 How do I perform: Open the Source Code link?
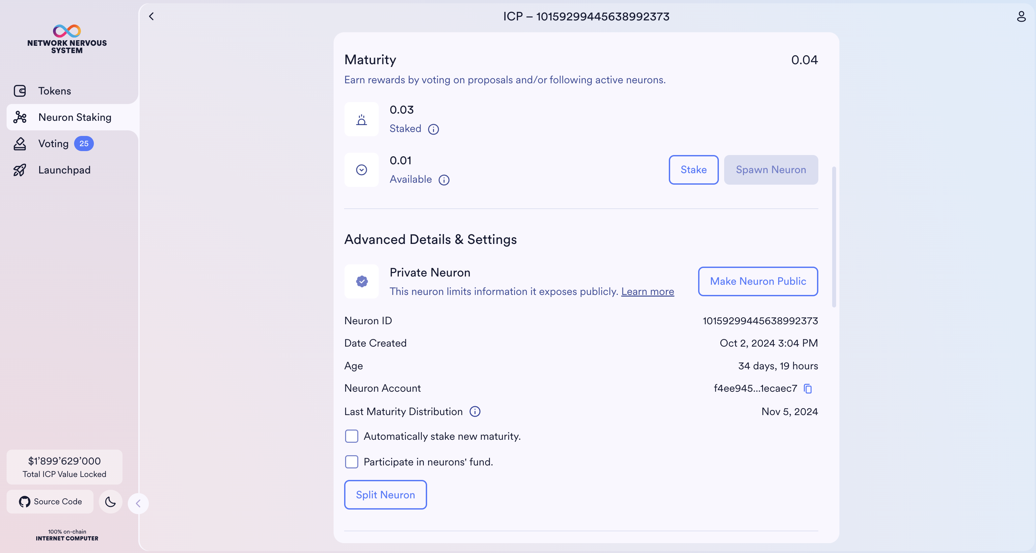point(49,502)
